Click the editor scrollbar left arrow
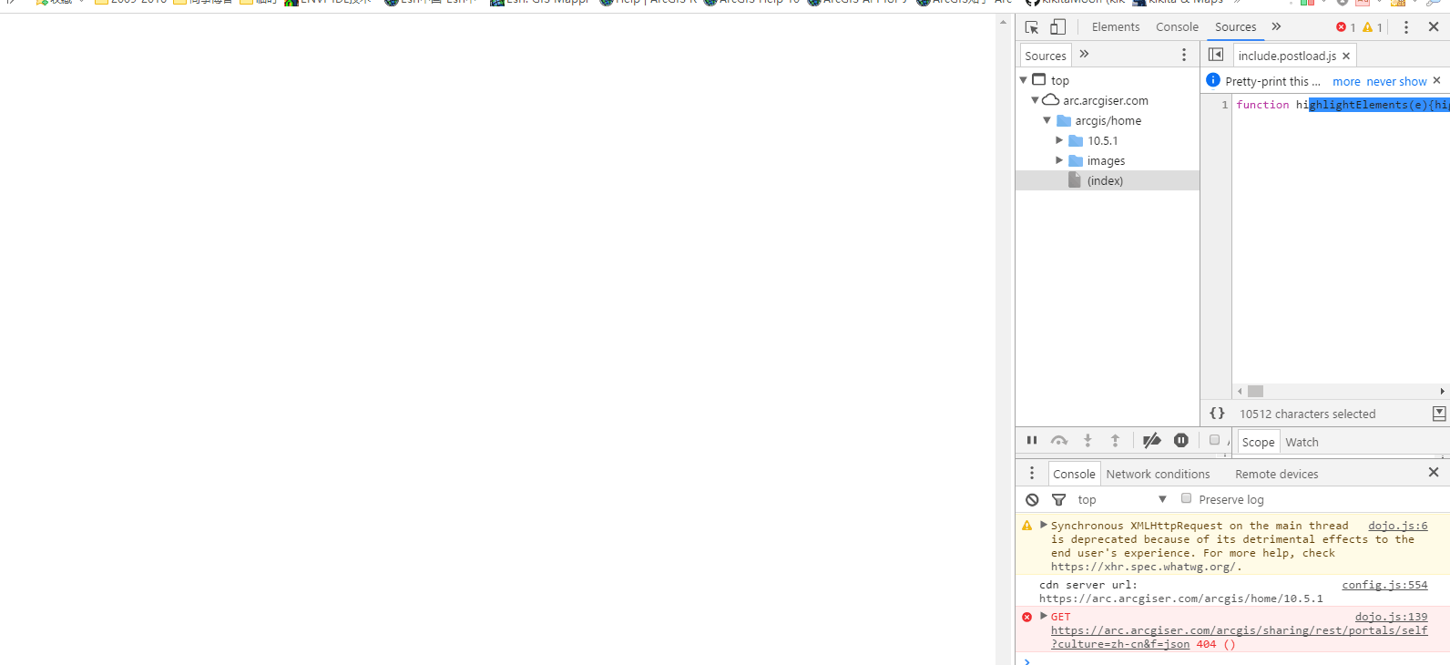 pyautogui.click(x=1240, y=391)
